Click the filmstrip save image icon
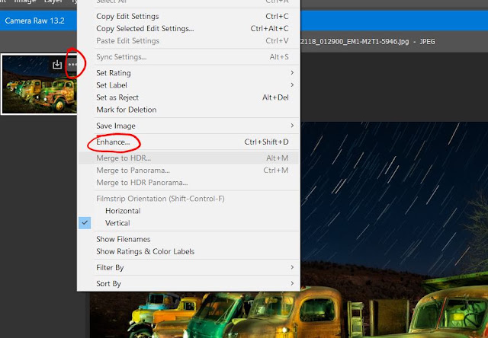 57,65
